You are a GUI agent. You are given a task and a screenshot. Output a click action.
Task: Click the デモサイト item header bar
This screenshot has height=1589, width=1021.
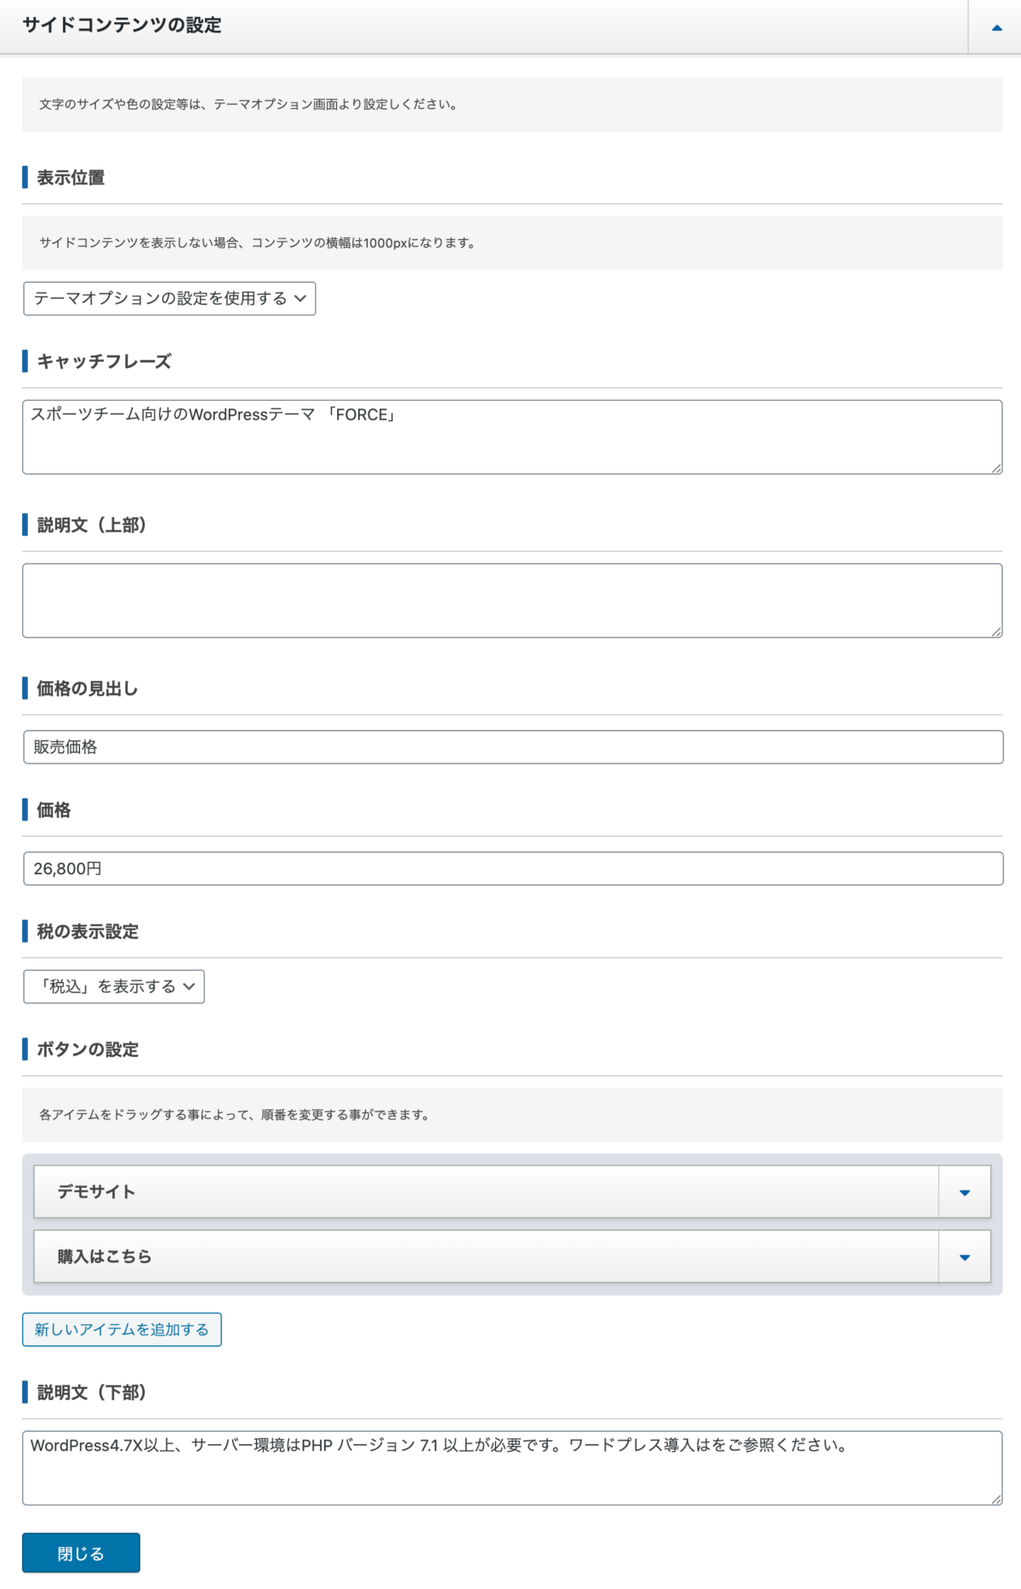[x=486, y=1192]
